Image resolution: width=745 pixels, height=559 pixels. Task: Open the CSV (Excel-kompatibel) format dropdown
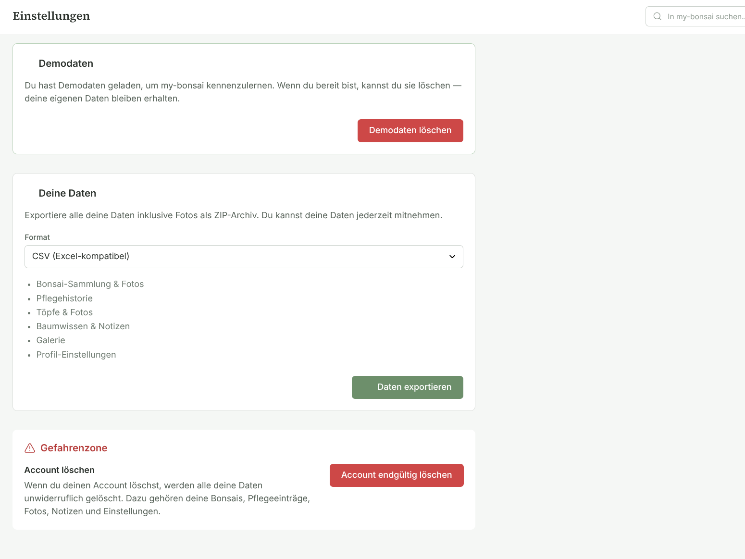244,256
